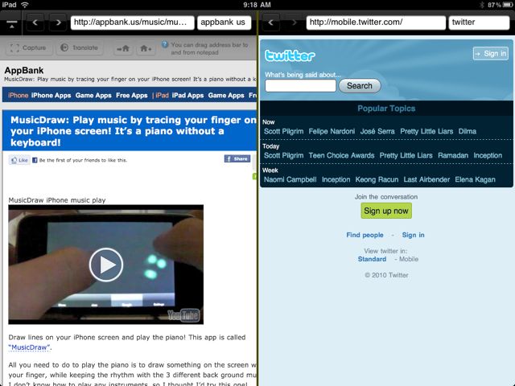Tap the back arrow in the Twitter pane
This screenshot has width=515, height=386.
[270, 23]
